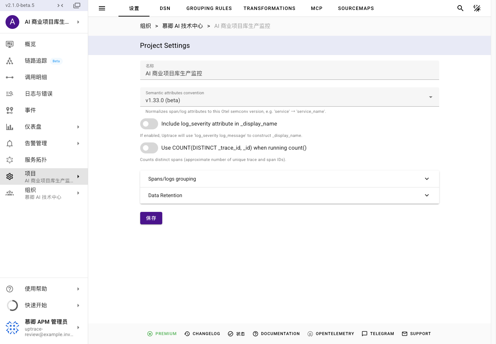Open 服务拓扑 service graph icon

10,160
